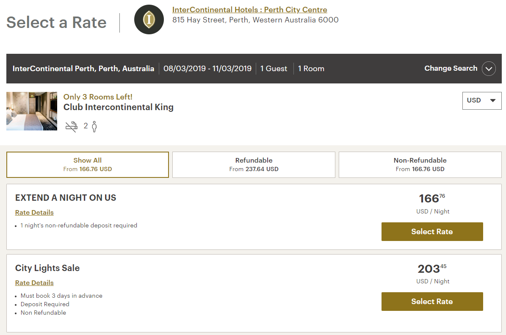
Task: Switch to the Refundable tab
Action: pos(254,165)
